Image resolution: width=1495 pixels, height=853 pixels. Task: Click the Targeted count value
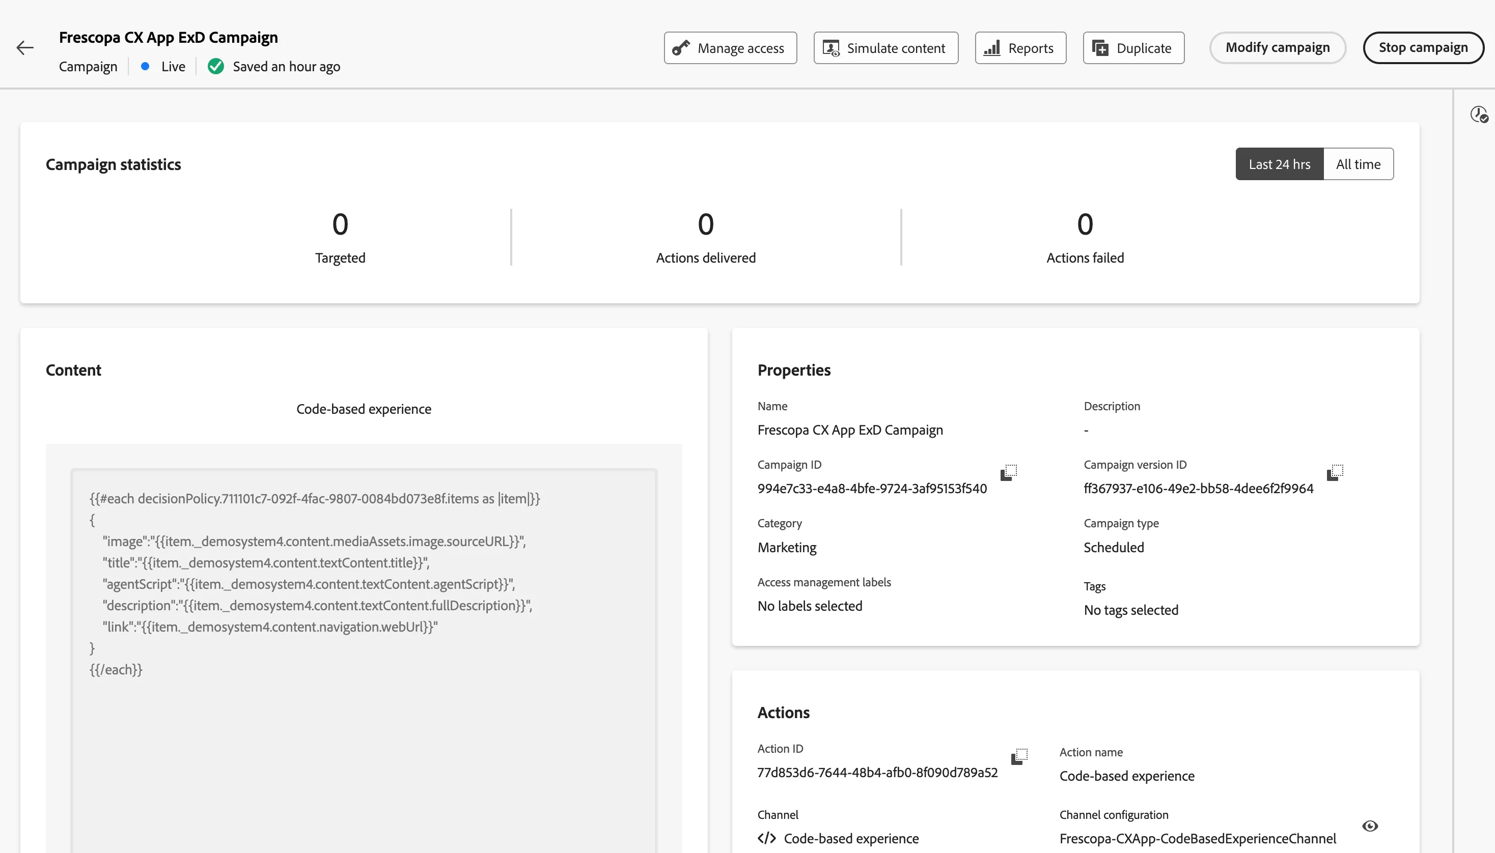340,224
